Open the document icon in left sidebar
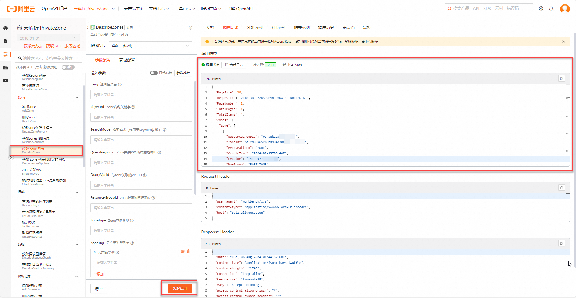 [x=6, y=41]
